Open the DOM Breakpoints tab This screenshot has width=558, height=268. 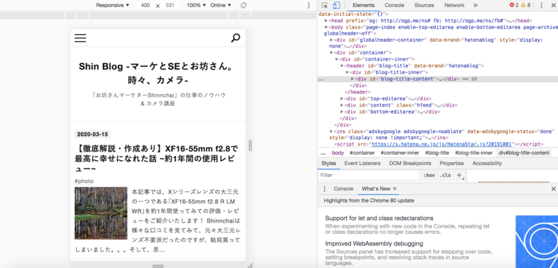tap(410, 164)
